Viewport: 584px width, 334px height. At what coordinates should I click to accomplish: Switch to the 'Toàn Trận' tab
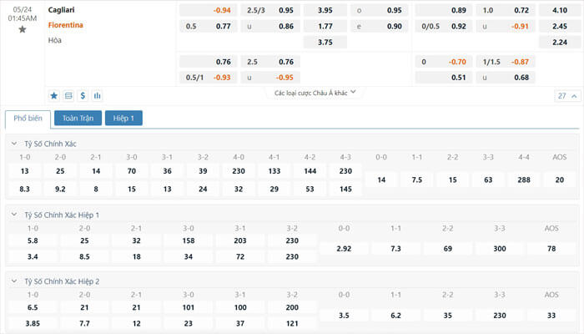pyautogui.click(x=78, y=119)
